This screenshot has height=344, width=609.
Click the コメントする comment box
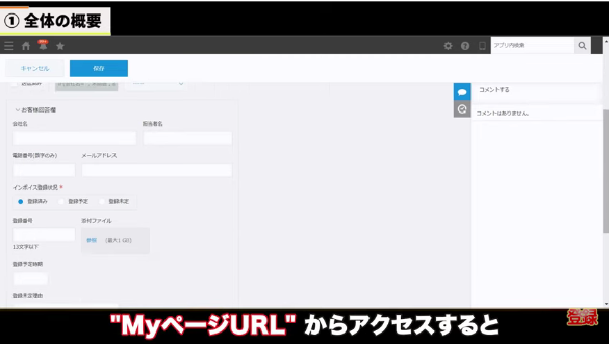click(537, 90)
